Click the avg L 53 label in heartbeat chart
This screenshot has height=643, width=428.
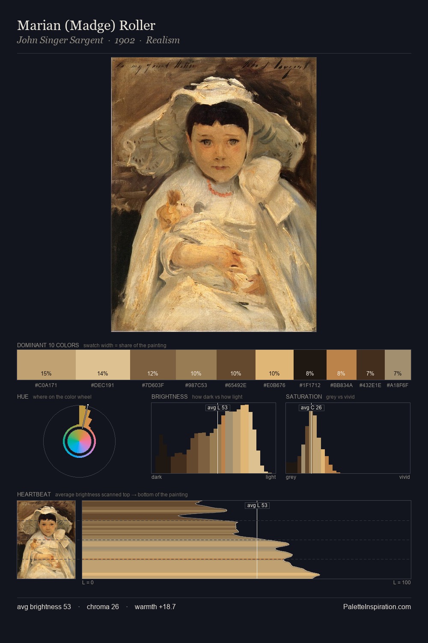257,505
